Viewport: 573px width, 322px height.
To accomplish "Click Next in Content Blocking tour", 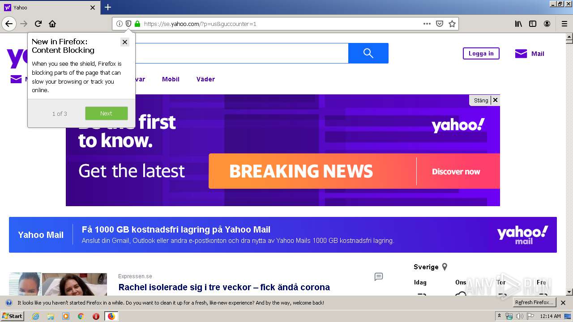I will coord(107,114).
